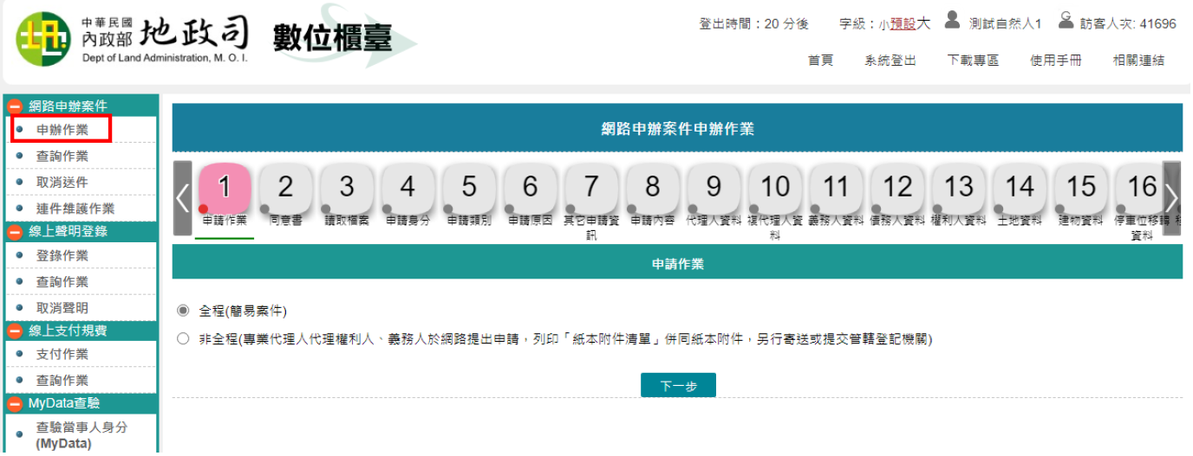Open 申辦作業 in sidebar

(x=62, y=130)
